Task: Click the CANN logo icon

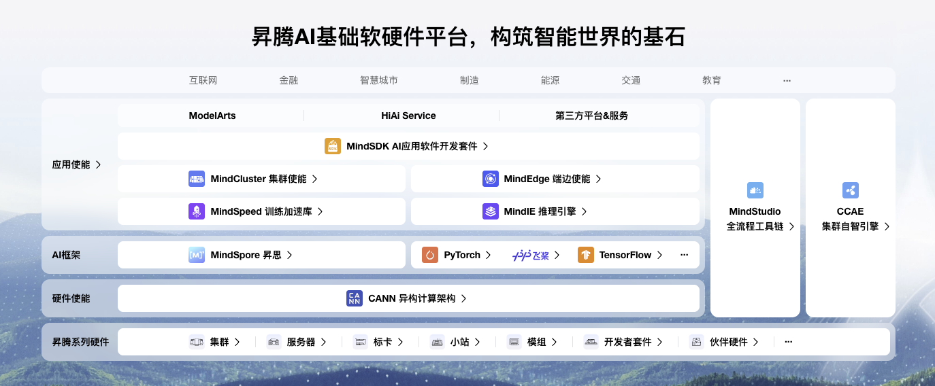Action: click(355, 298)
